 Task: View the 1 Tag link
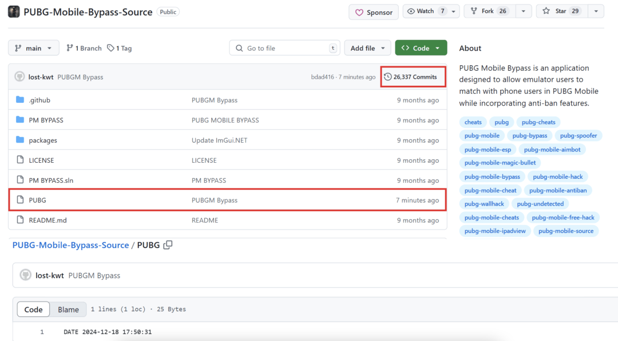[120, 48]
